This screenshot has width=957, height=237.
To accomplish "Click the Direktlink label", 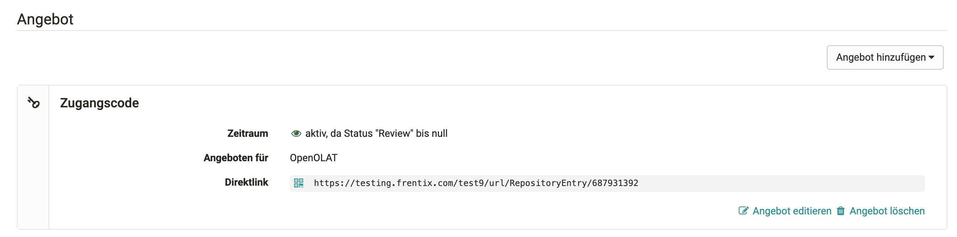I will click(x=246, y=182).
